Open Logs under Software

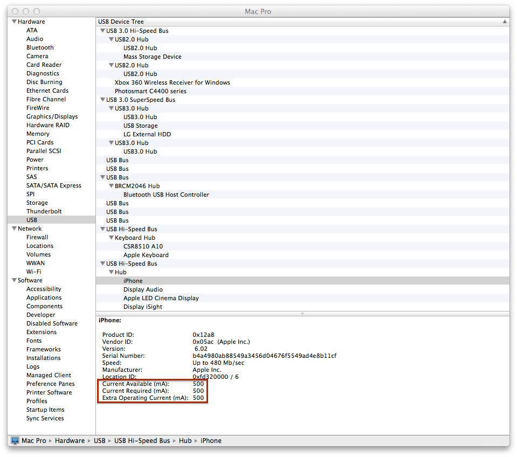click(x=33, y=366)
